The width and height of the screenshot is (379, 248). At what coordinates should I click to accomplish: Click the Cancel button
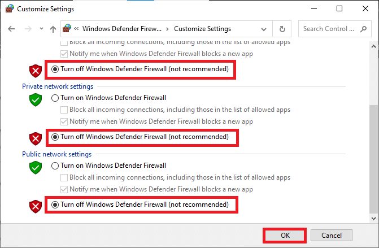tap(332, 236)
